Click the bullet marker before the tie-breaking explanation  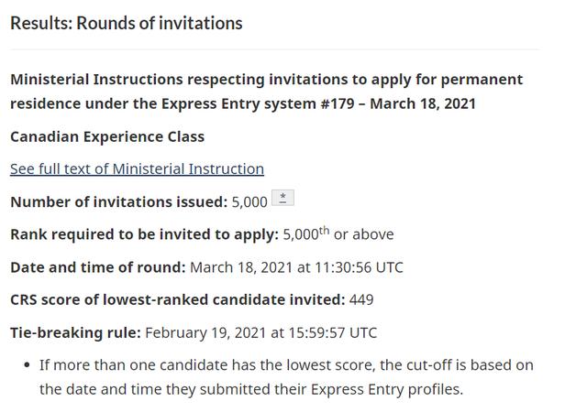(26, 365)
